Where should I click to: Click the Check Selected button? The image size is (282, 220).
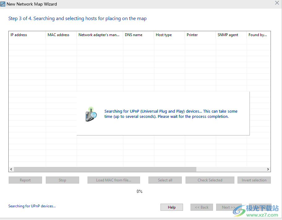click(x=210, y=180)
